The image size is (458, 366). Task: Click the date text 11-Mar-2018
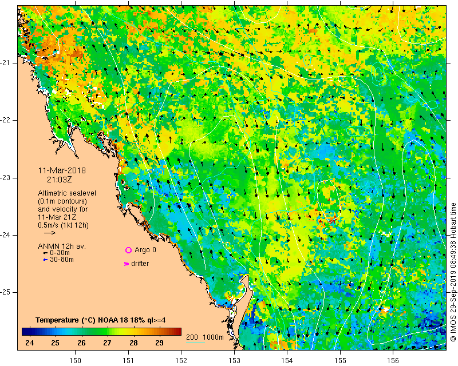62,170
